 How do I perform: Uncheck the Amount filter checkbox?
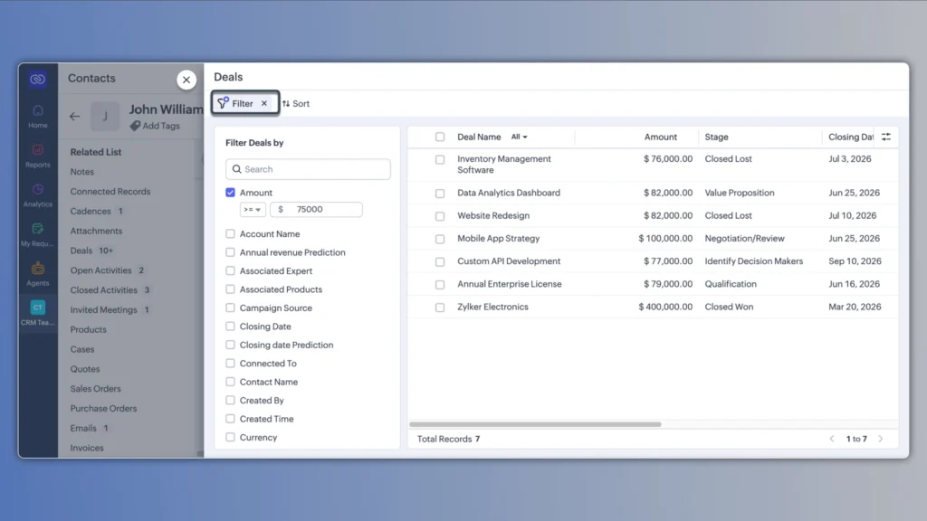(231, 193)
